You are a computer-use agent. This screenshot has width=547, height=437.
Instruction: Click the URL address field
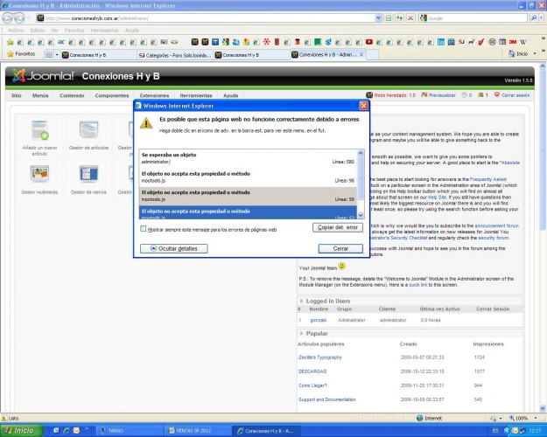pos(210,18)
